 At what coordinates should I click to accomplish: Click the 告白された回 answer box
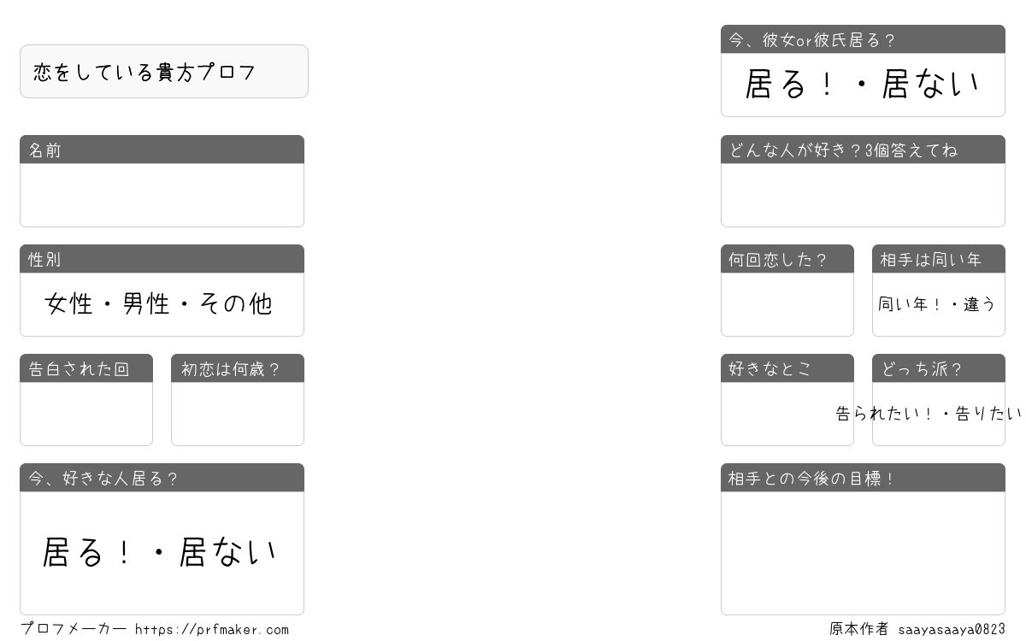pyautogui.click(x=86, y=414)
